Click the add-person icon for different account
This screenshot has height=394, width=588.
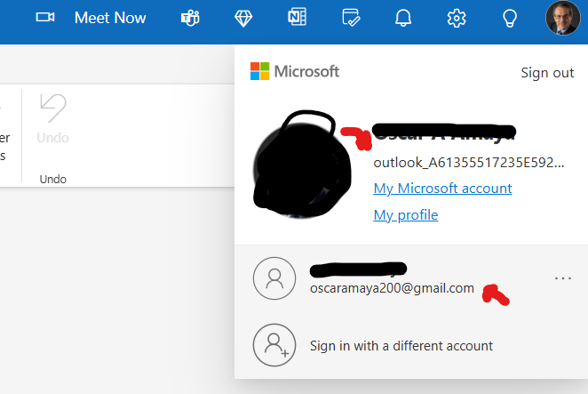(274, 345)
